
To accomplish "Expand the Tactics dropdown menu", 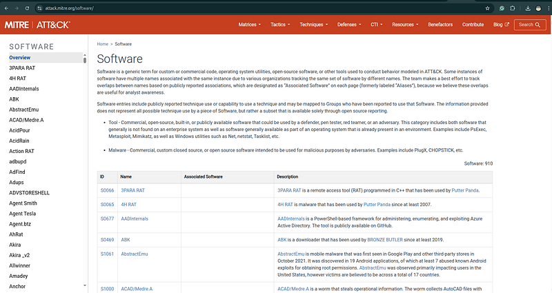I will click(x=280, y=25).
